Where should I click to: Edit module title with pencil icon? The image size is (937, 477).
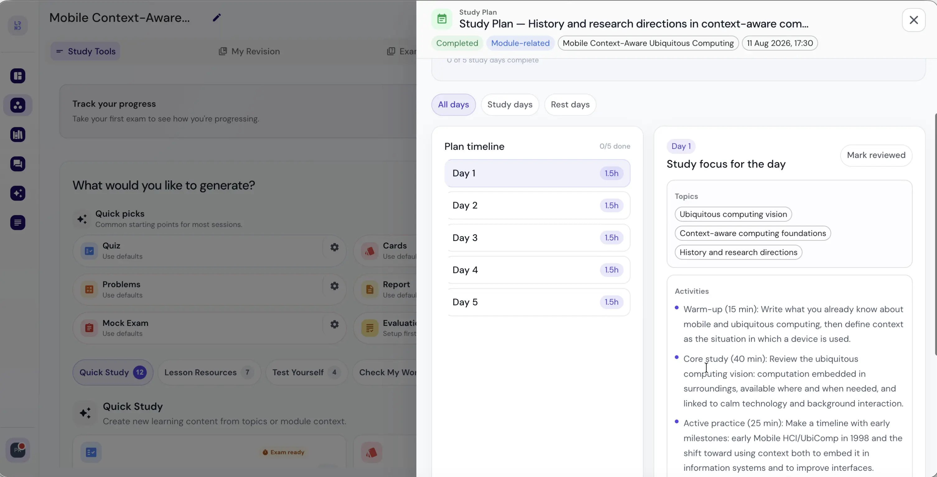217,17
